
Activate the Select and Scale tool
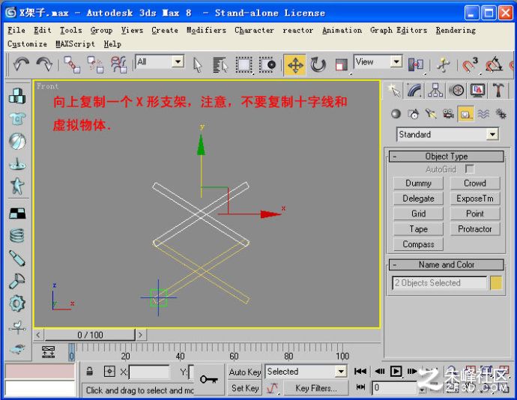coord(341,64)
